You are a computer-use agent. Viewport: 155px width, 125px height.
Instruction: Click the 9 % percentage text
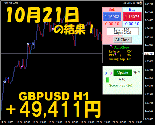click(x=122, y=80)
